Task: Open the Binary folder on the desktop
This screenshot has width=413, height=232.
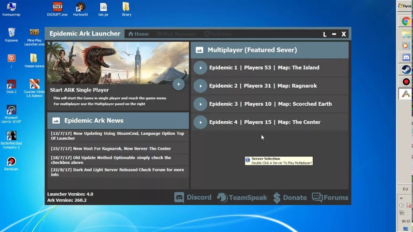Action: coord(126,9)
